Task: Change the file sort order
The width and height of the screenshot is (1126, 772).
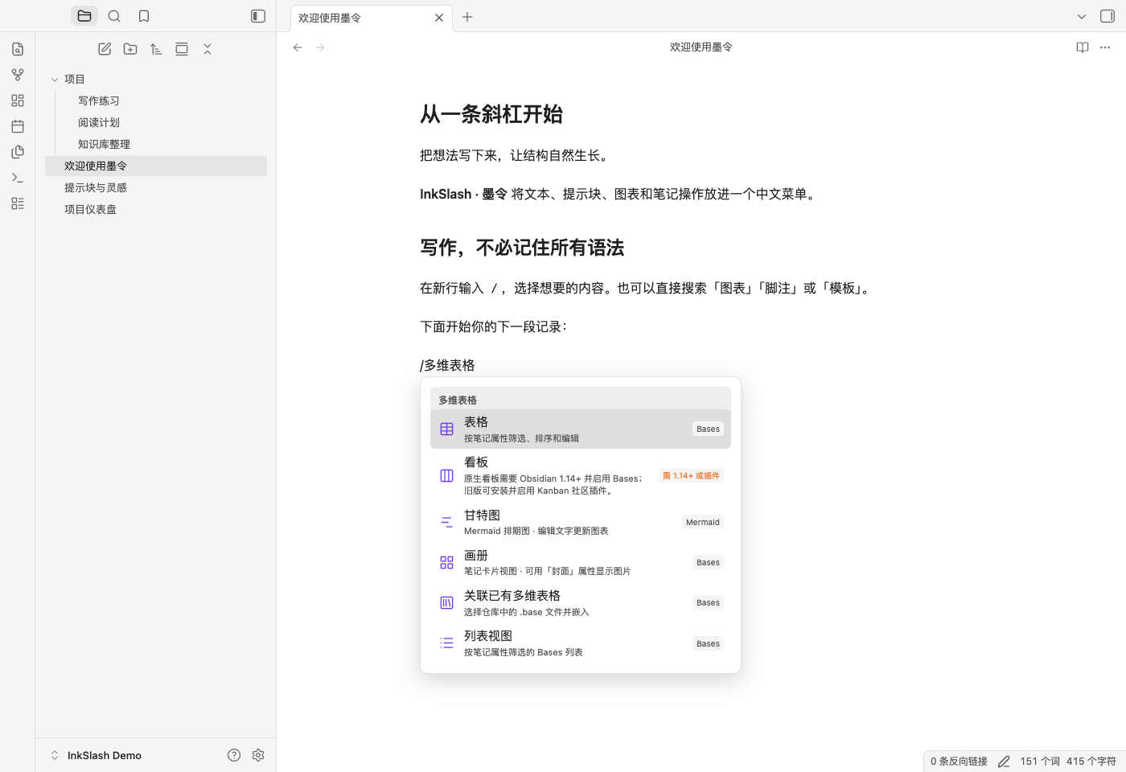Action: pyautogui.click(x=156, y=49)
